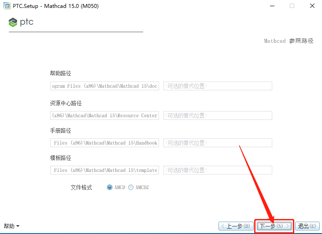This screenshot has width=322, height=234.
Task: Click the 资源中心路径 Resource Center path field
Action: tap(104, 115)
